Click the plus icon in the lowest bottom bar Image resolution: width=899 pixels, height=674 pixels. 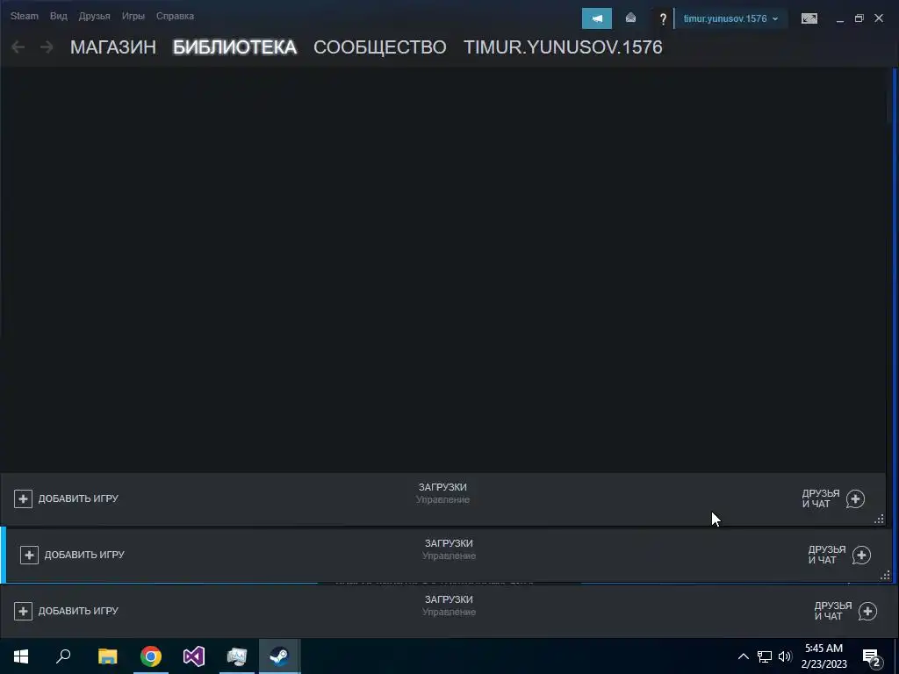(x=23, y=611)
